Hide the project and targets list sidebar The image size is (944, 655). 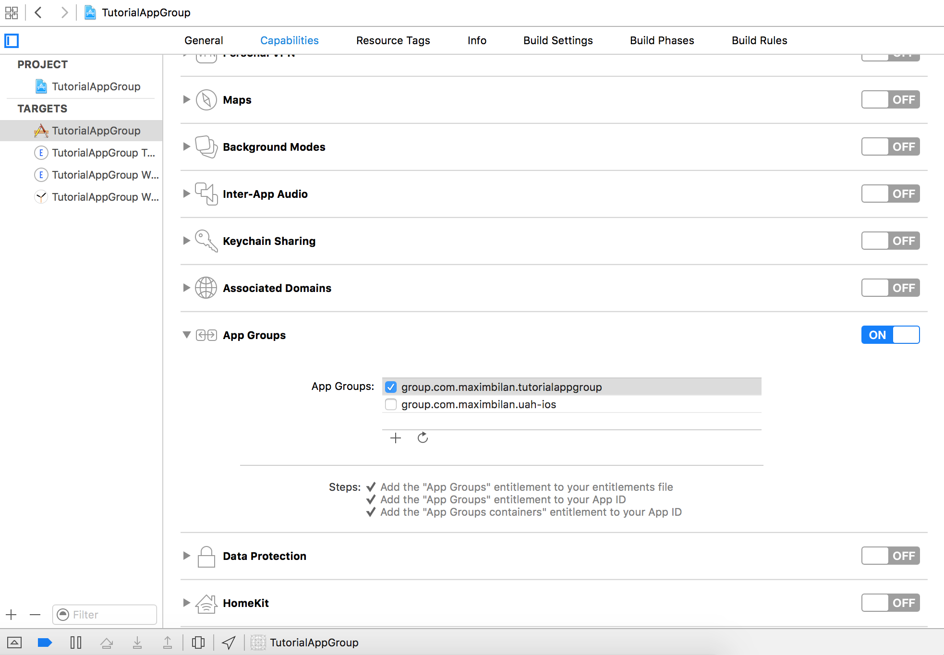click(12, 41)
